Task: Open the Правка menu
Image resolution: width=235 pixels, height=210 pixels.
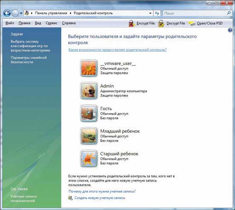Action: 24,23
